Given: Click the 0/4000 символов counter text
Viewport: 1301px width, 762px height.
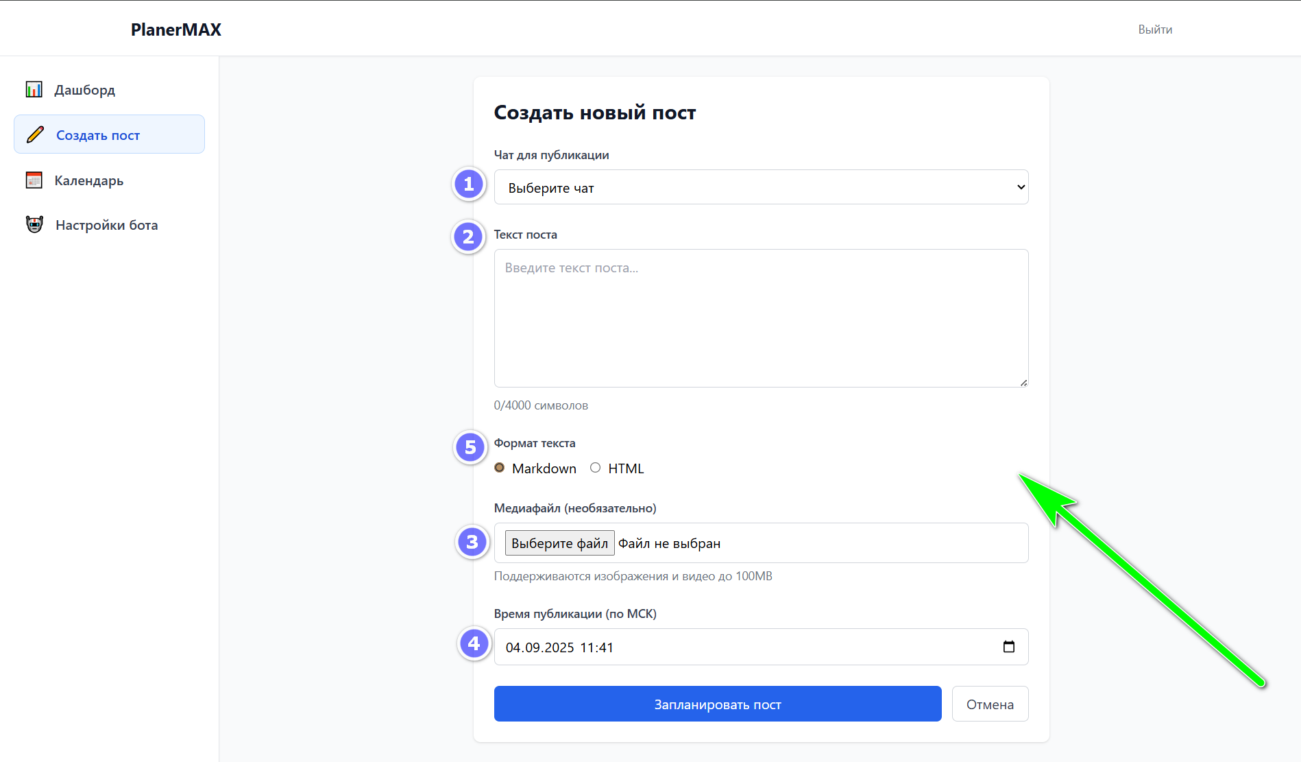Looking at the screenshot, I should point(541,405).
